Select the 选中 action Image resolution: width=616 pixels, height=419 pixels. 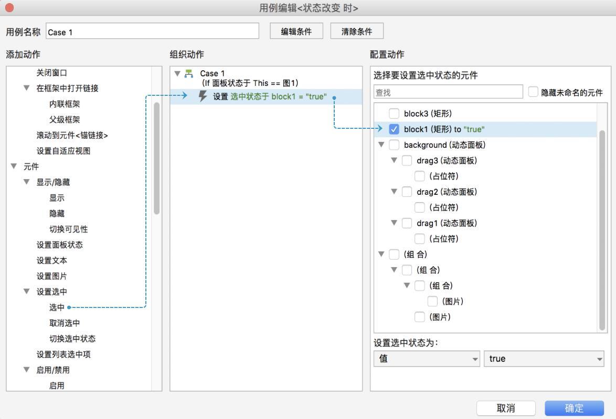[57, 307]
